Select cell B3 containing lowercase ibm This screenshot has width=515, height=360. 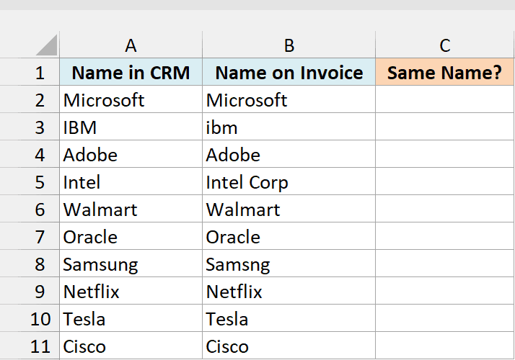[289, 127]
